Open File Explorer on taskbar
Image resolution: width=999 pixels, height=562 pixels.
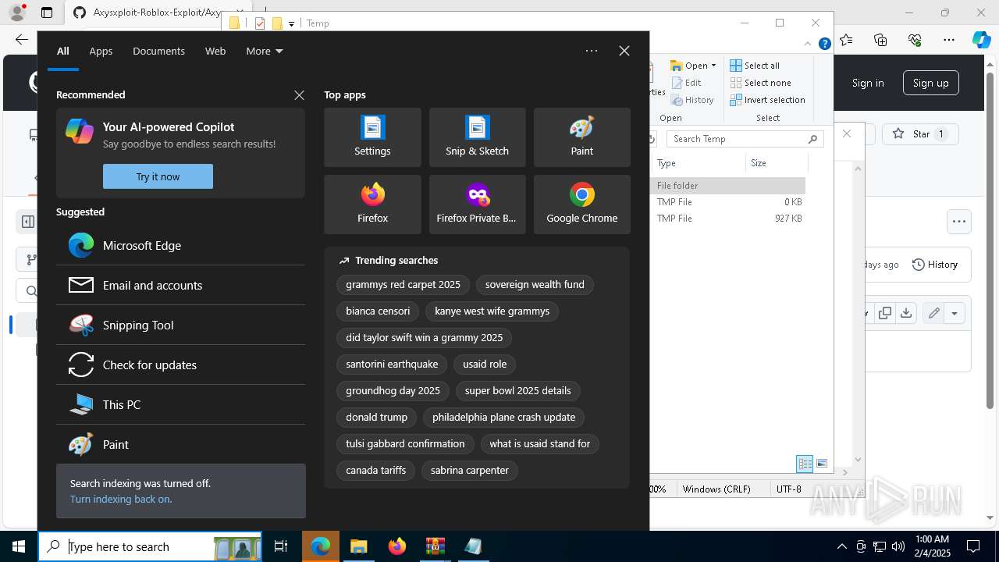click(358, 546)
